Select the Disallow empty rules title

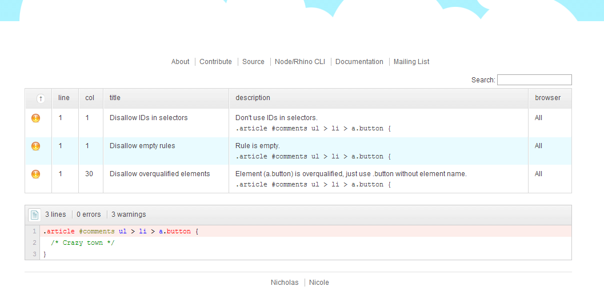(142, 146)
